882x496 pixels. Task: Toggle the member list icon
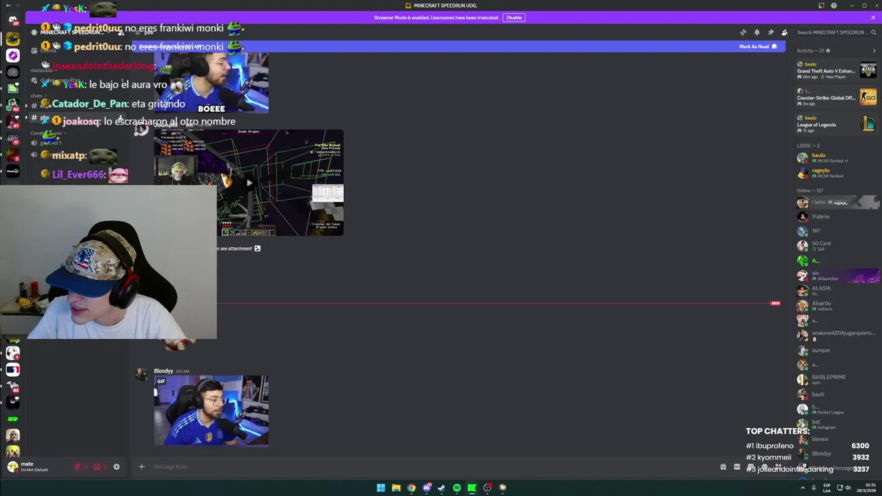click(784, 32)
